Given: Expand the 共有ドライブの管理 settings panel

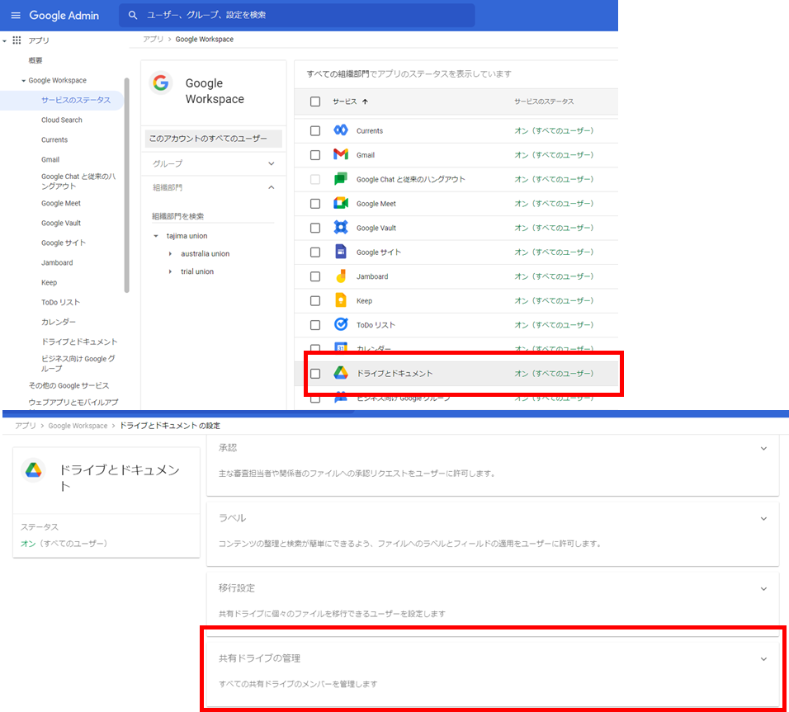Looking at the screenshot, I should tap(763, 659).
